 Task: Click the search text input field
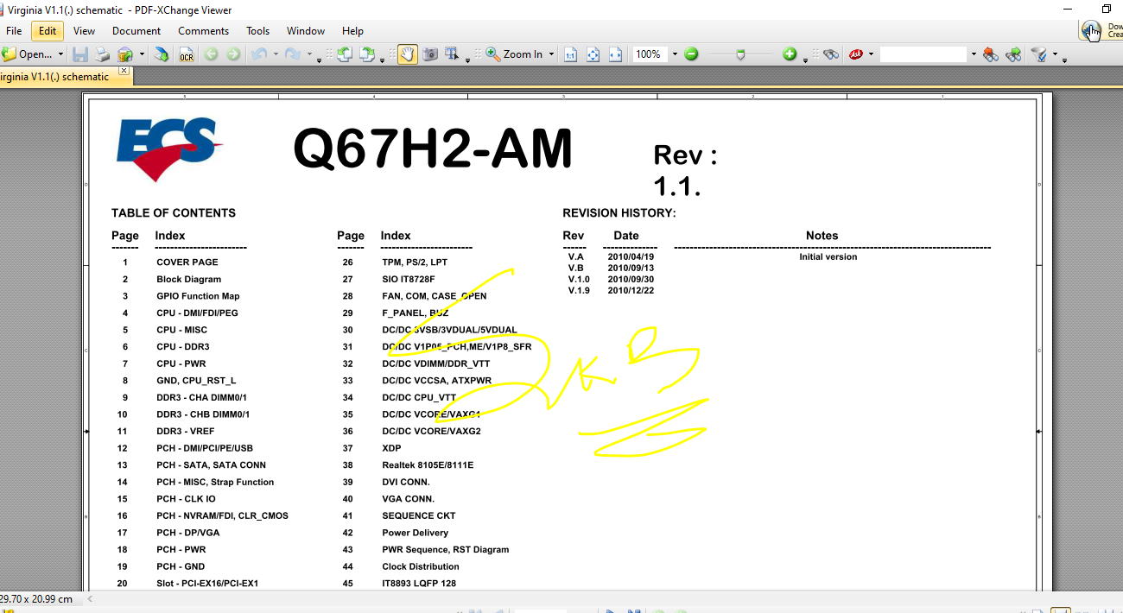923,54
